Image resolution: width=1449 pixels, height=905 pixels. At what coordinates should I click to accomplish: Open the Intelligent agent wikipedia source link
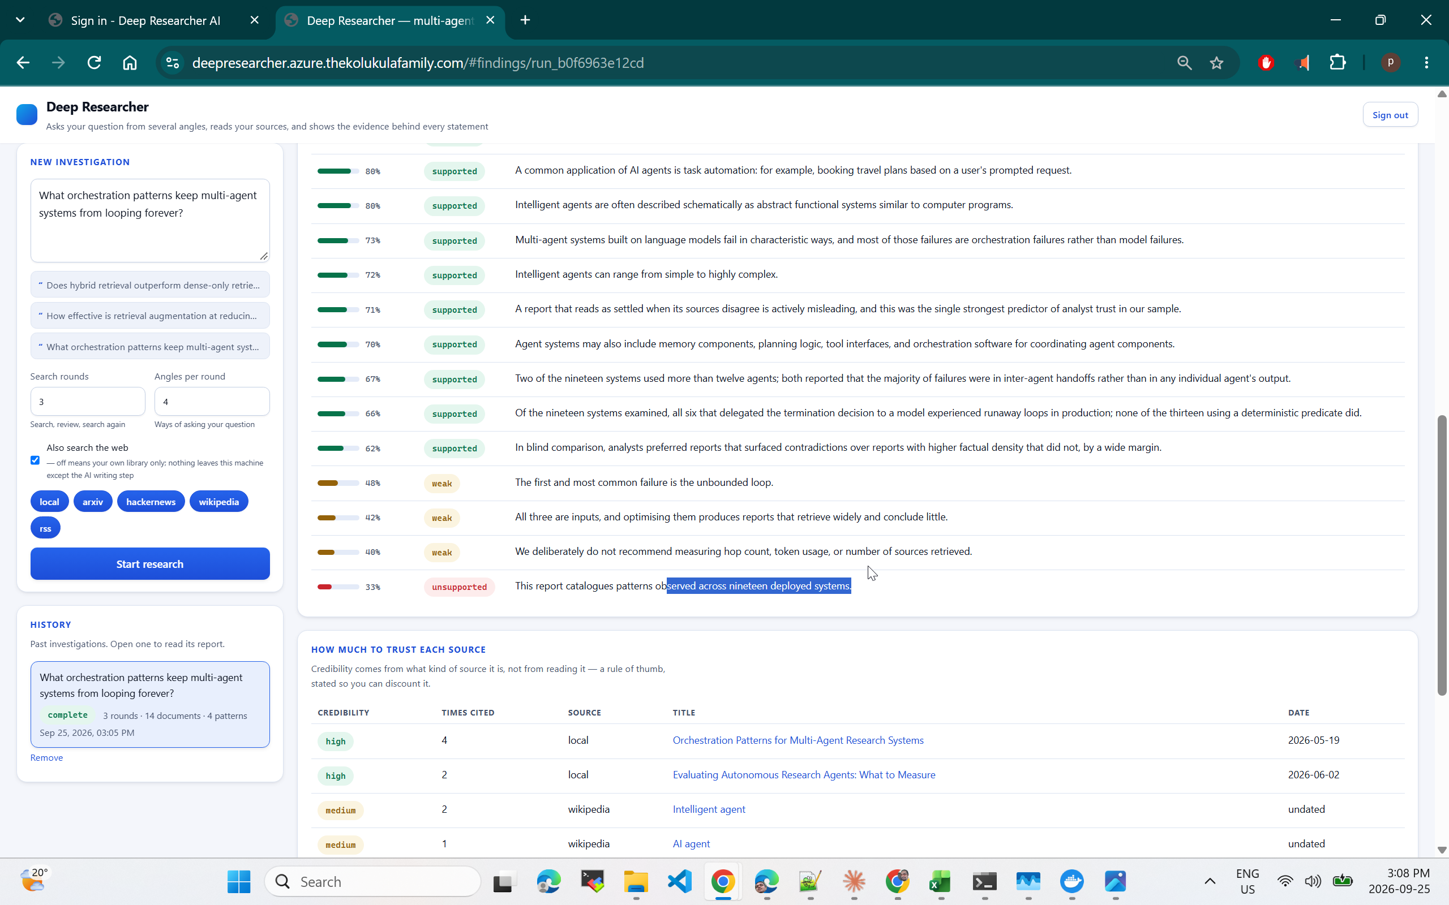709,809
